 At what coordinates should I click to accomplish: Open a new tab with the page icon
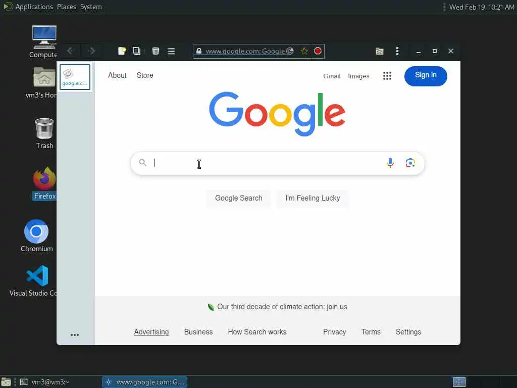(122, 51)
